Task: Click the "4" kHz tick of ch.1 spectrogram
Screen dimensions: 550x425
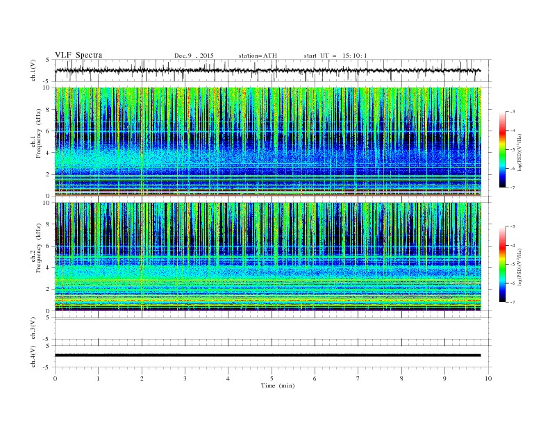Action: coord(49,153)
